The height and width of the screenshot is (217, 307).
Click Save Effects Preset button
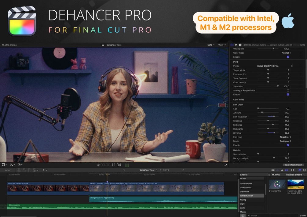[293, 165]
